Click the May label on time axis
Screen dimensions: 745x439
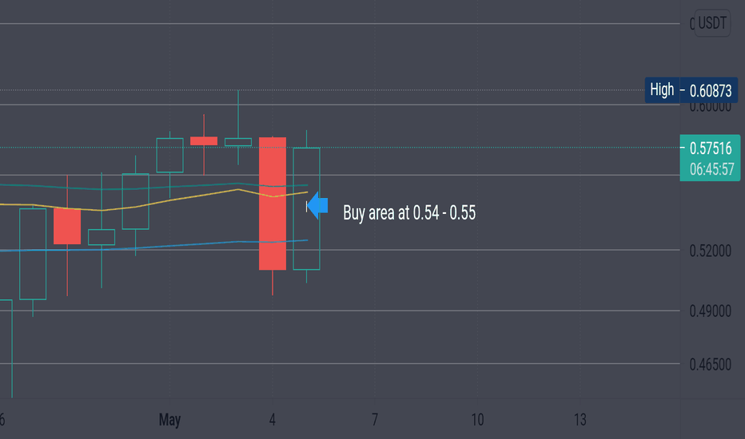tap(169, 420)
